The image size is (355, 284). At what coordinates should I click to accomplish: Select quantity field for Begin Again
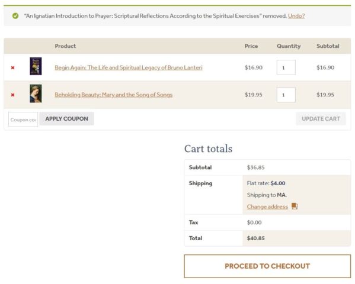(x=286, y=67)
